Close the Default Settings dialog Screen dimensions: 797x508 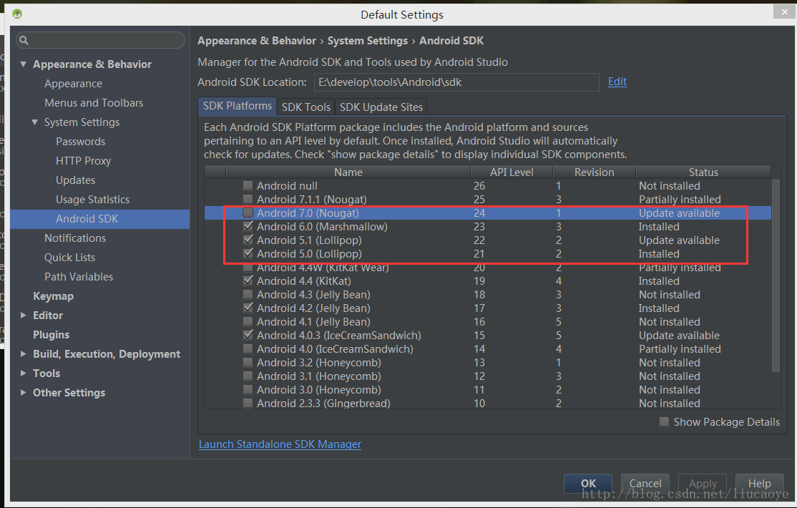point(786,11)
